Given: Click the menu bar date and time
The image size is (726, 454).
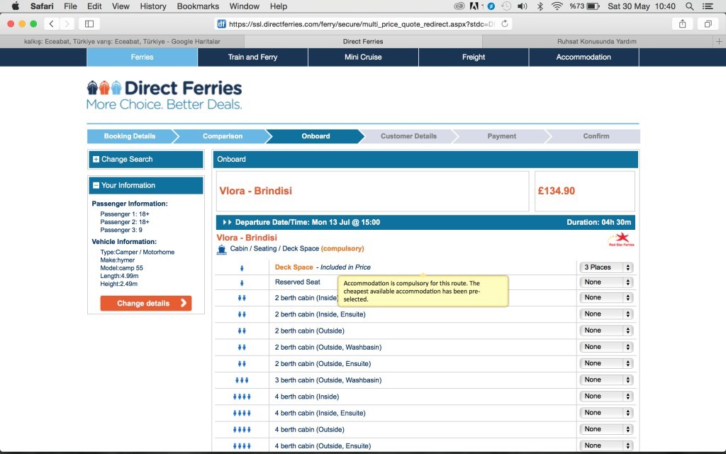Looking at the screenshot, I should (641, 6).
